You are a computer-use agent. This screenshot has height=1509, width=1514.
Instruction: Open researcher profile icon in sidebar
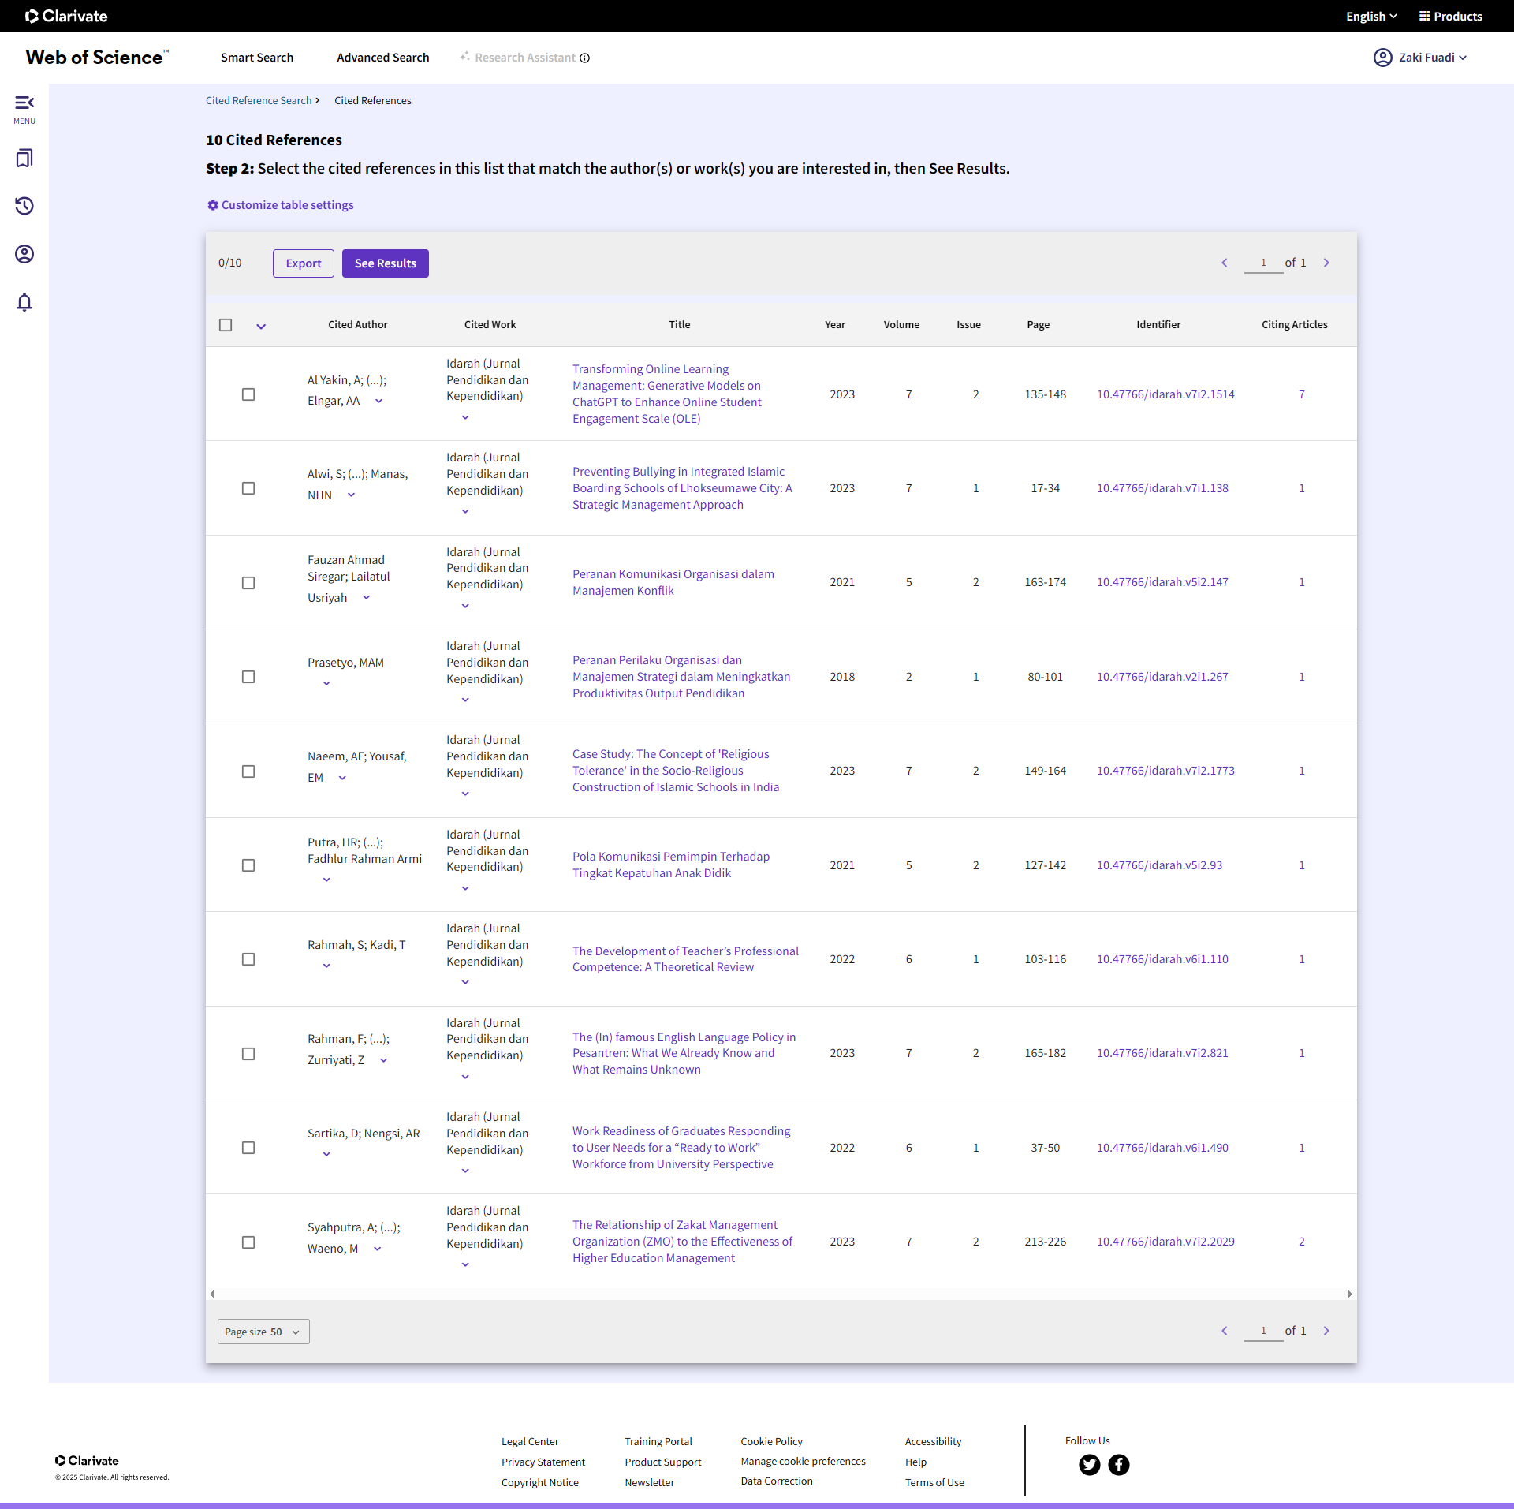point(24,254)
